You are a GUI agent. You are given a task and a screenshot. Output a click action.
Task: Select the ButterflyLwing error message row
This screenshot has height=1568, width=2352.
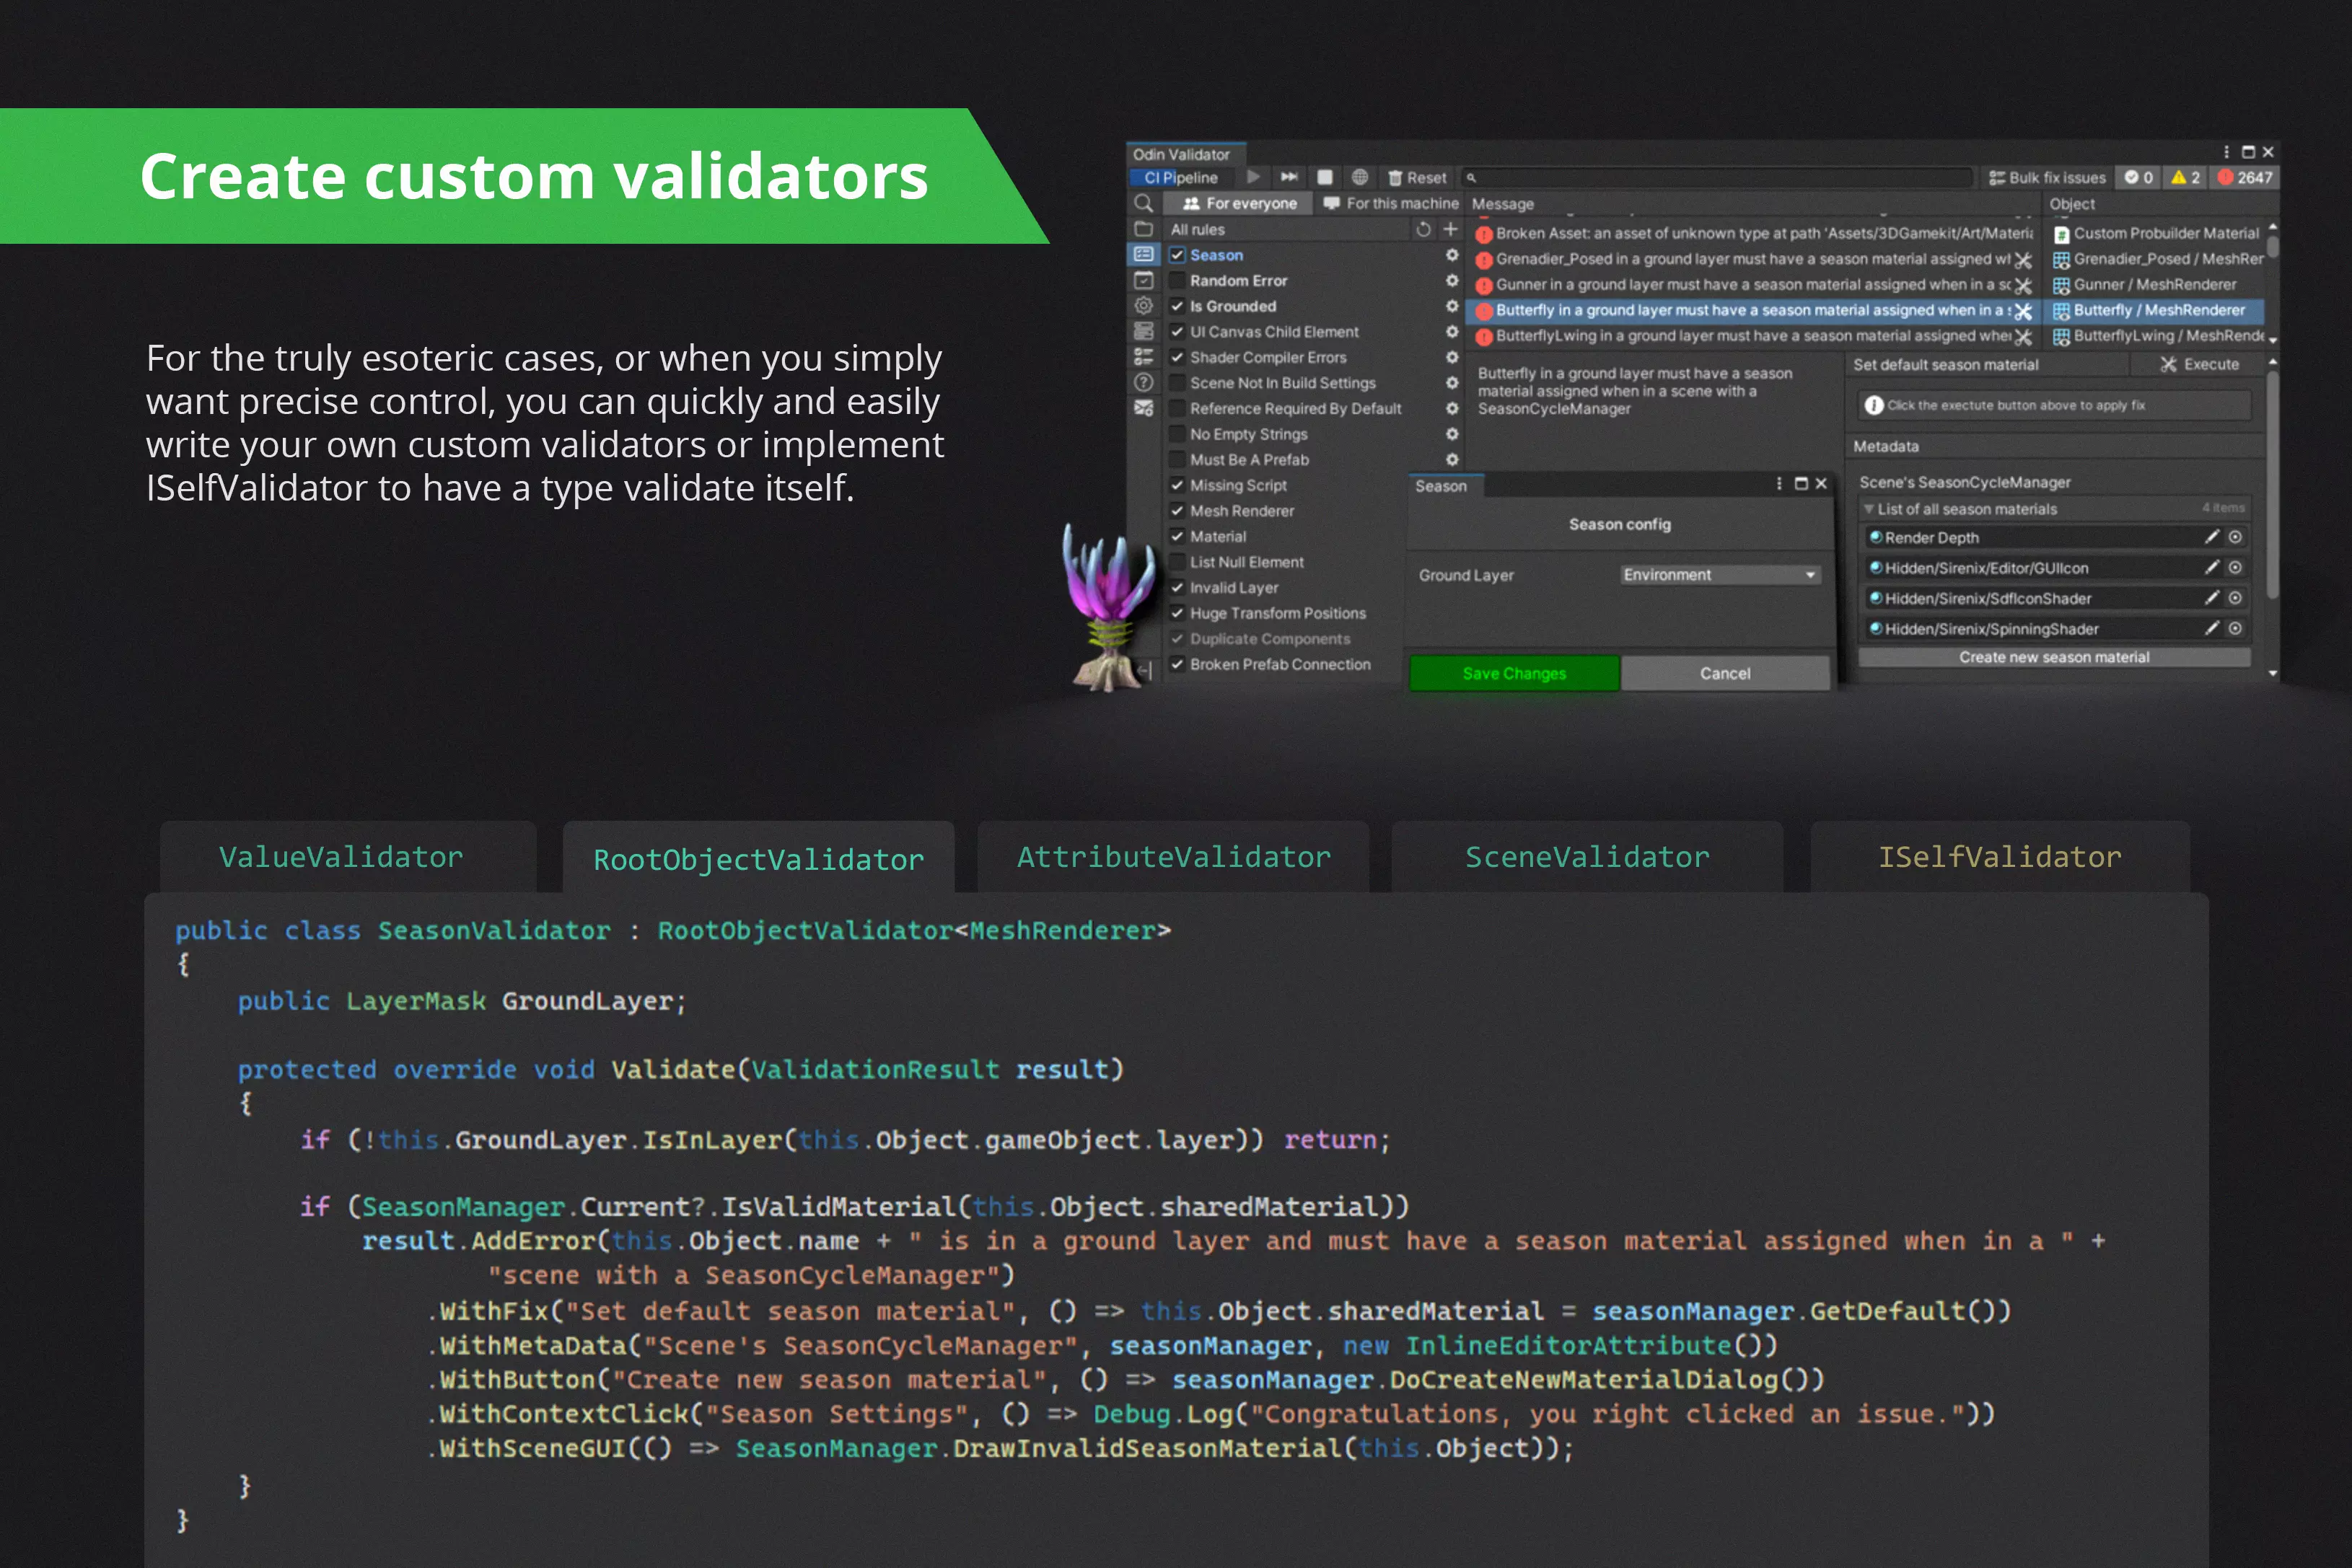click(x=1754, y=336)
